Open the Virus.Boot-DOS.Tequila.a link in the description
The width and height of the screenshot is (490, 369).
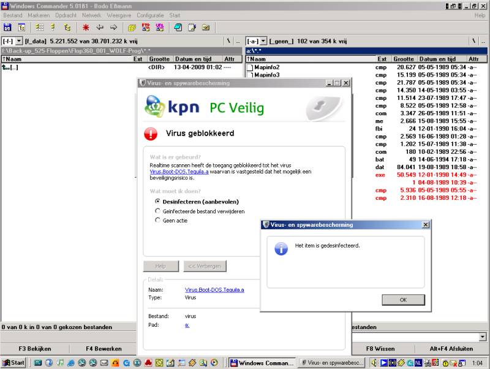click(x=179, y=172)
